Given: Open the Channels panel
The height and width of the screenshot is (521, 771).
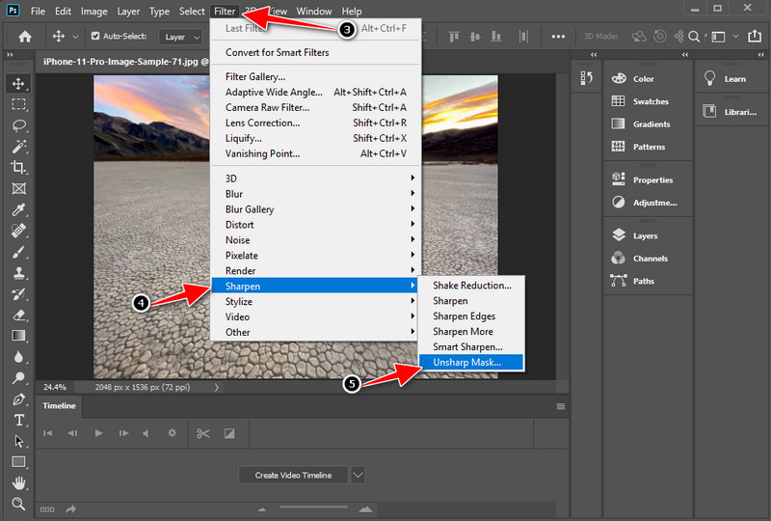Looking at the screenshot, I should tap(648, 259).
